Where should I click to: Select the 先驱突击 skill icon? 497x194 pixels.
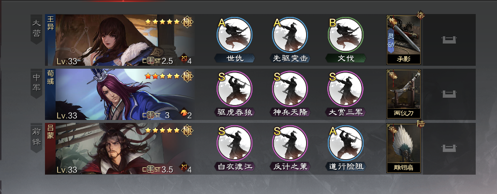coord(290,35)
